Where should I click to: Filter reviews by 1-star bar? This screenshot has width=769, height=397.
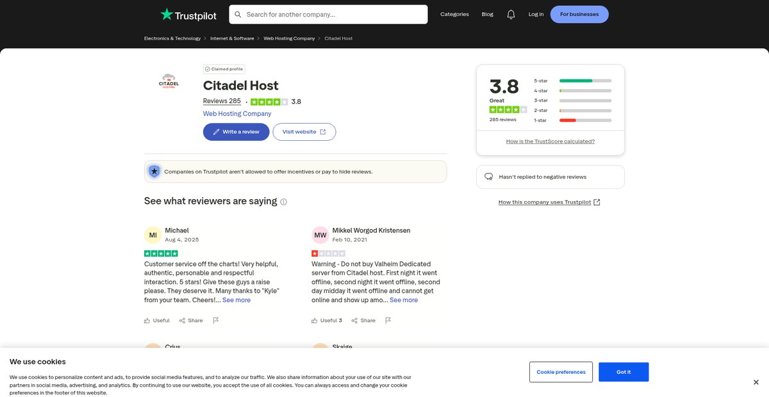[x=585, y=120]
